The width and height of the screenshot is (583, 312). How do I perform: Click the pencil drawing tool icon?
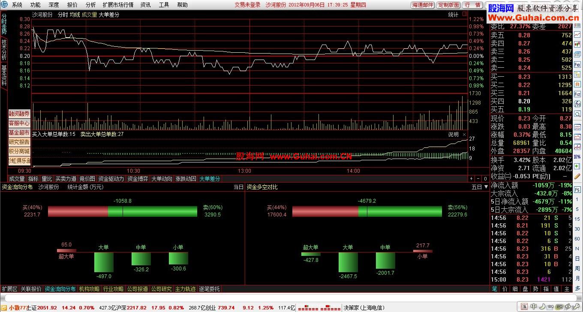pos(577,176)
